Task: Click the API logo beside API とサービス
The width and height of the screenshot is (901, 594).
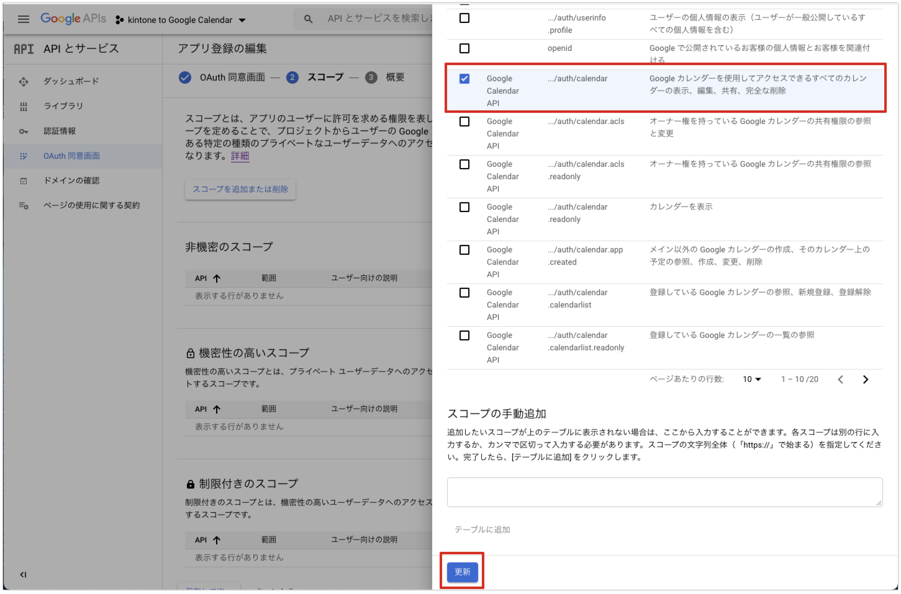Action: click(24, 49)
